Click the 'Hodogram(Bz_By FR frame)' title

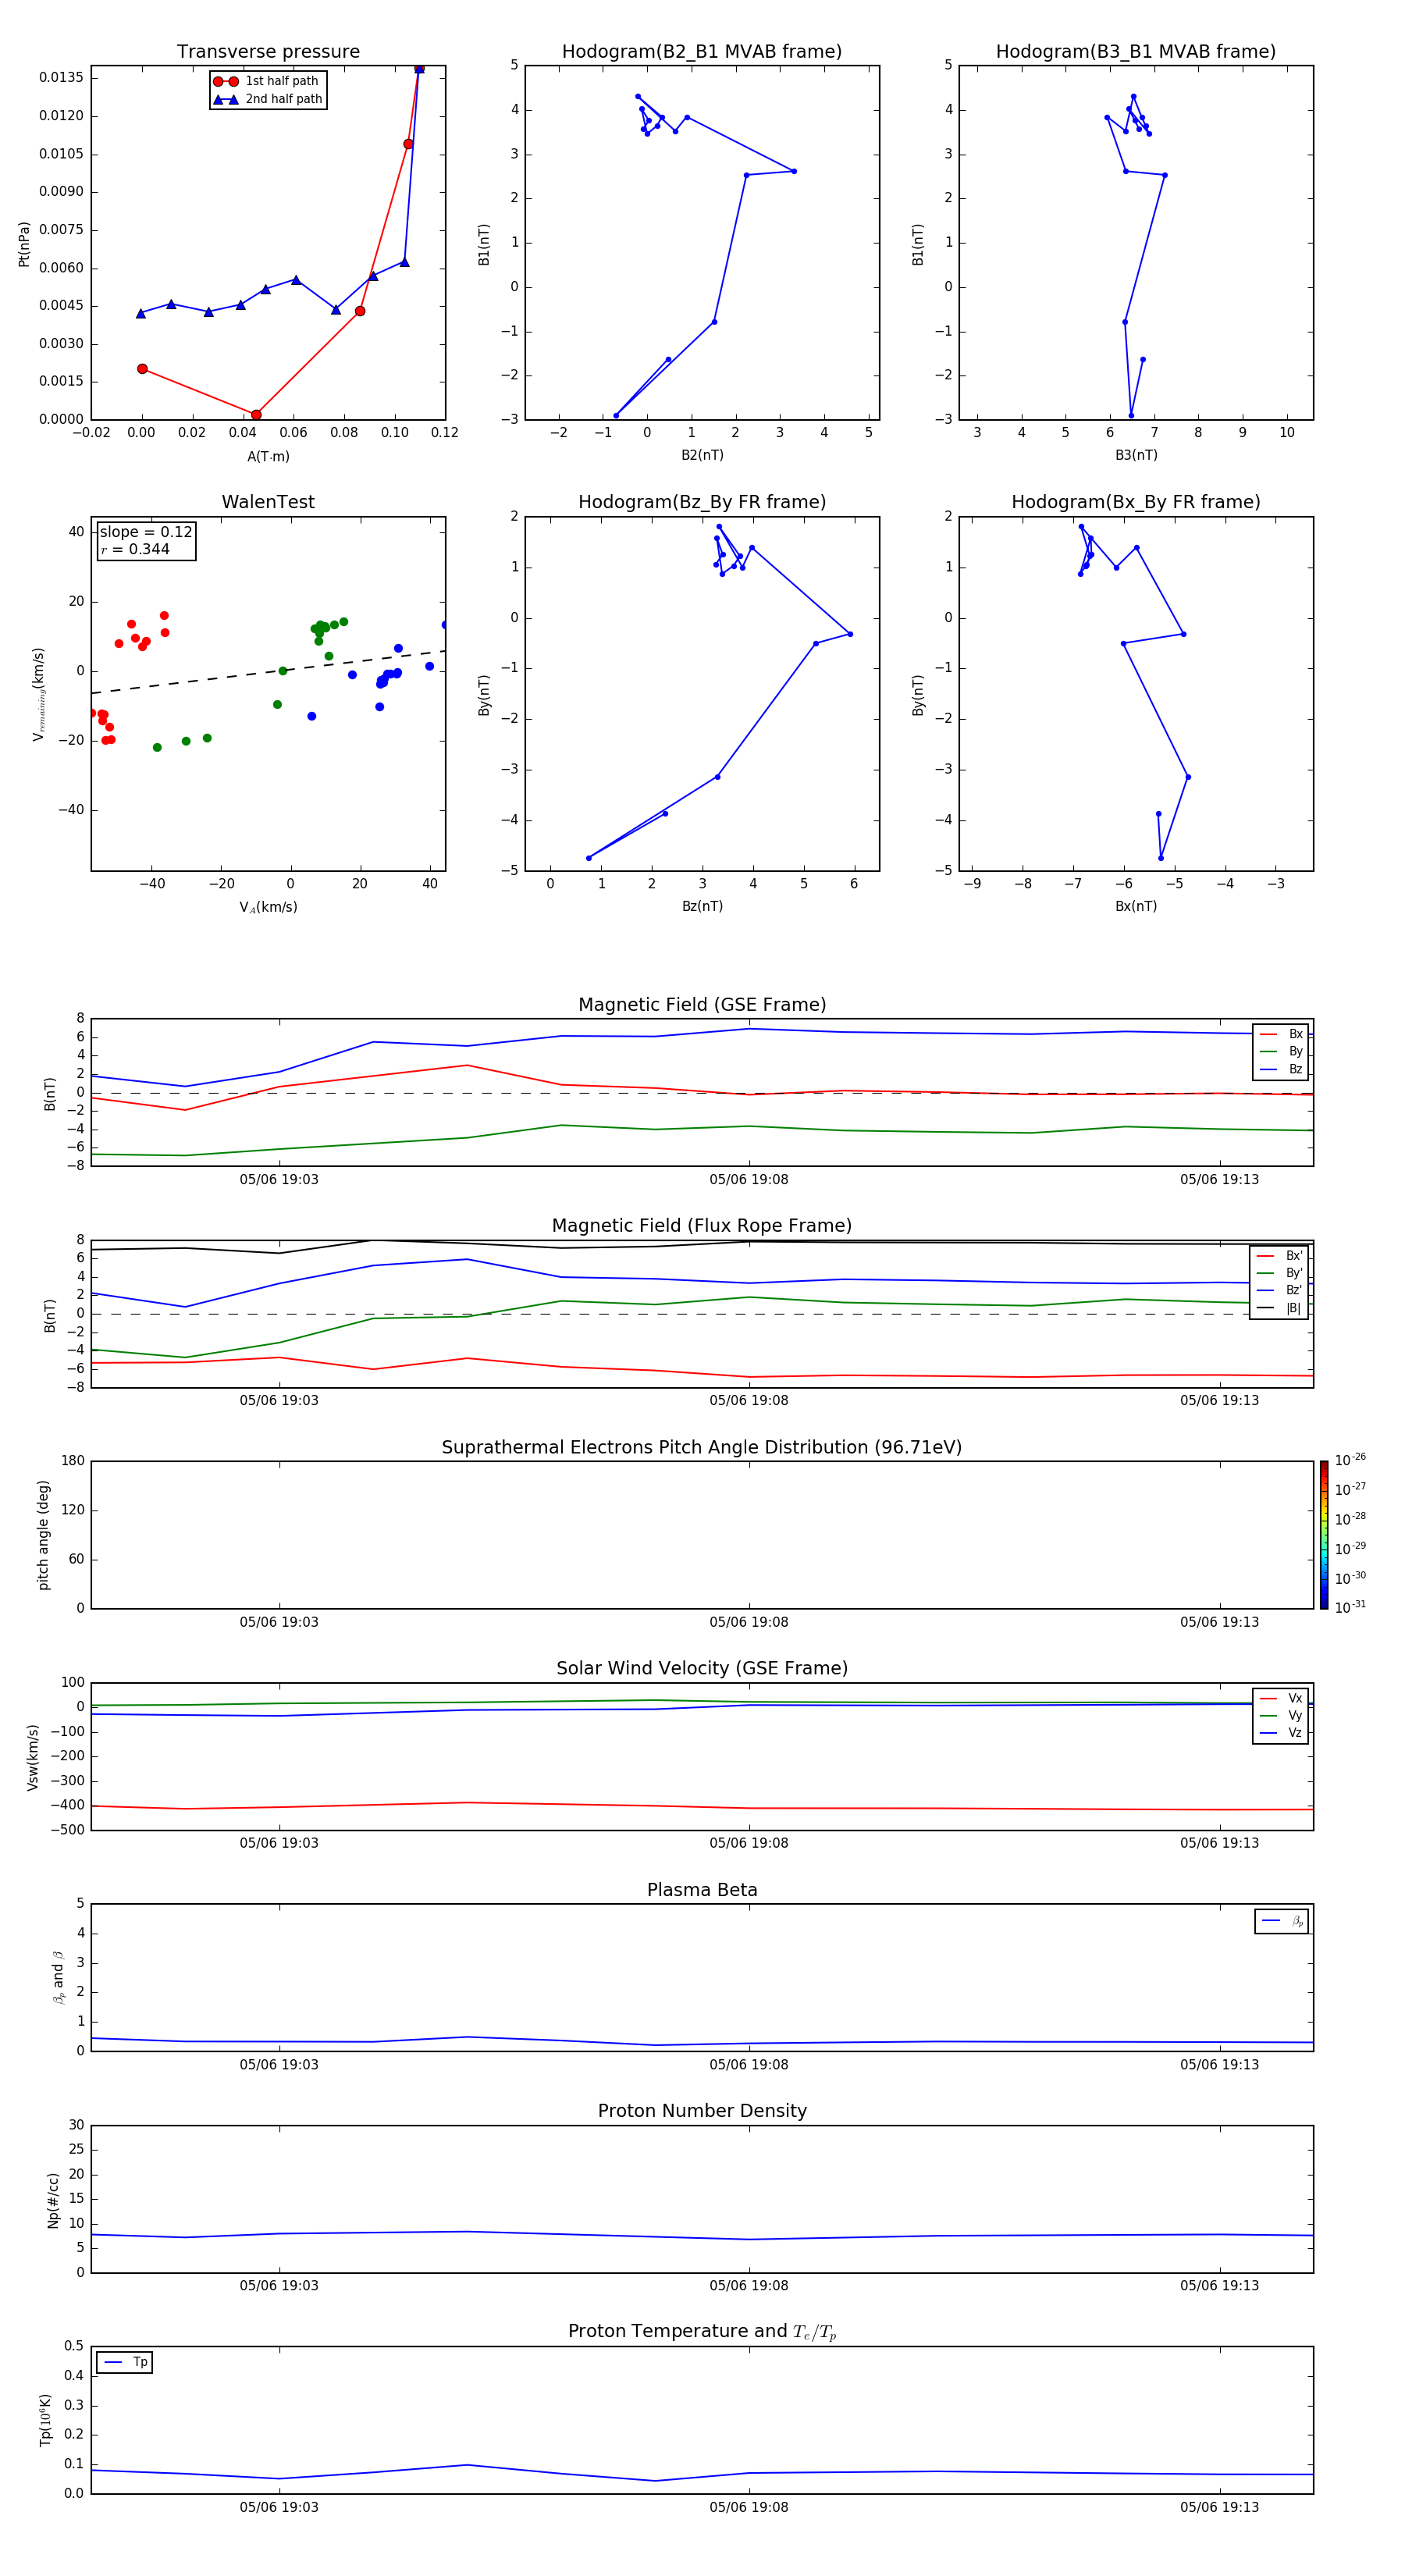tap(702, 502)
